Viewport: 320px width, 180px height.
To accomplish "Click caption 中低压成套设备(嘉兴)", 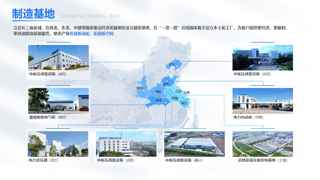I will 184,160.
